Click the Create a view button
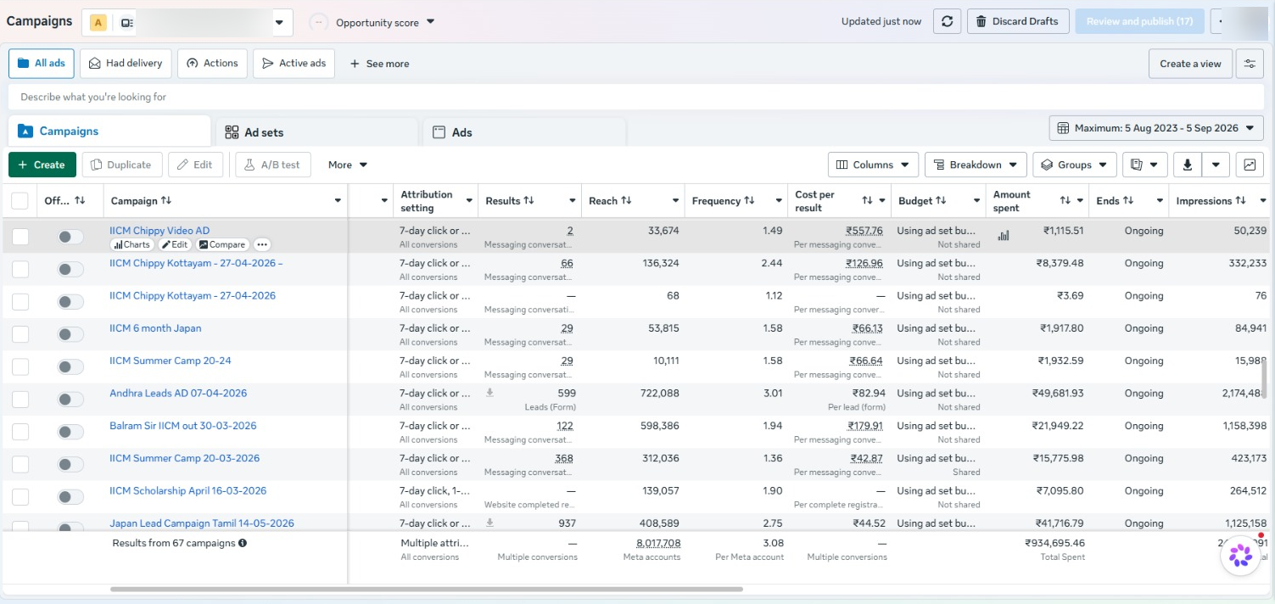 tap(1190, 64)
